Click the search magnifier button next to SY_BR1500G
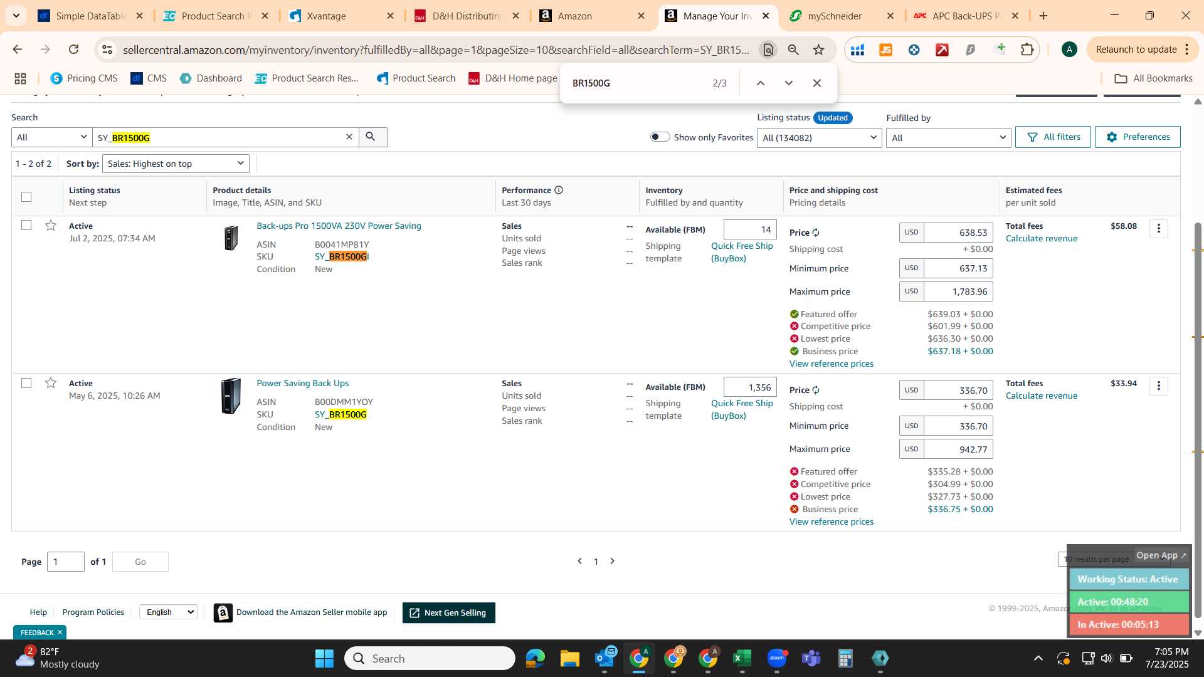Image resolution: width=1204 pixels, height=677 pixels. 372,137
